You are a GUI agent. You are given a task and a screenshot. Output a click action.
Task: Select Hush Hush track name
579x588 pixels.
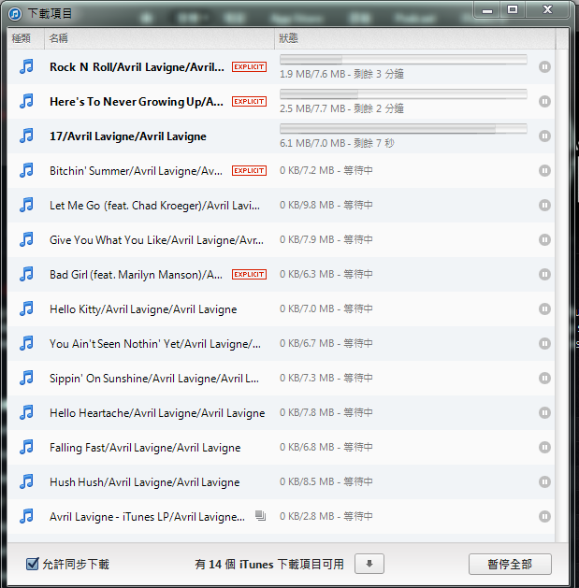pyautogui.click(x=144, y=481)
